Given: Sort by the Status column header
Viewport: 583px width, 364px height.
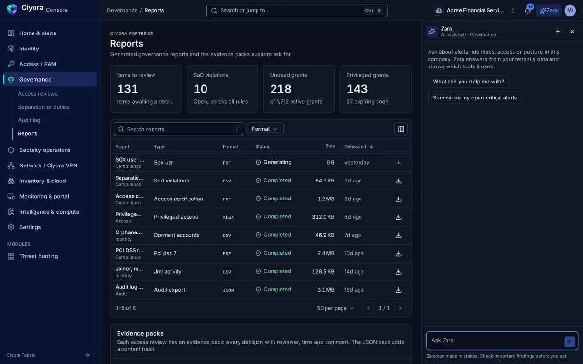Looking at the screenshot, I should pyautogui.click(x=262, y=147).
